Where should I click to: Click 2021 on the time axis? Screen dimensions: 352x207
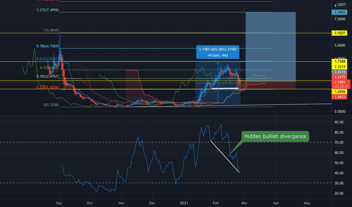[x=184, y=203]
